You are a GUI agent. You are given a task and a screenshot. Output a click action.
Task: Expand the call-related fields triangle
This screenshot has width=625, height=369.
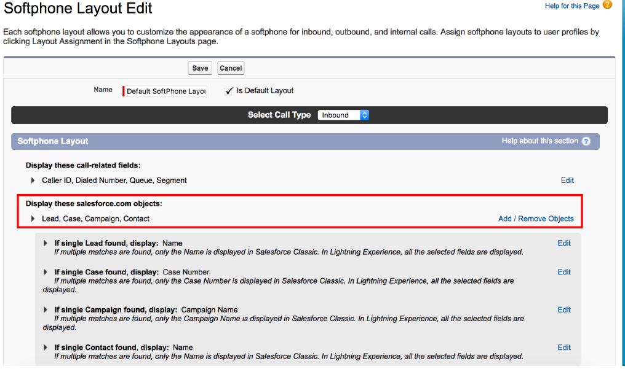click(x=33, y=181)
